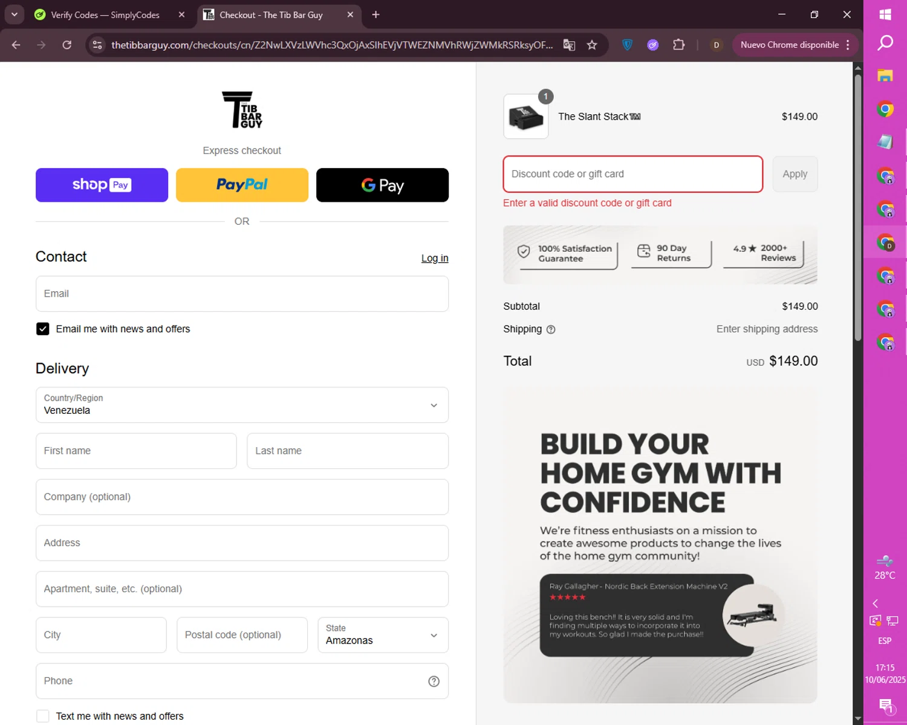Pay with Google Pay express button
Viewport: 907px width, 725px height.
click(x=382, y=185)
